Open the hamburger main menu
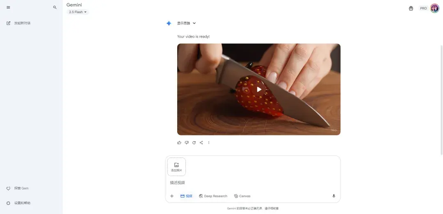This screenshot has width=443, height=214. point(8,7)
